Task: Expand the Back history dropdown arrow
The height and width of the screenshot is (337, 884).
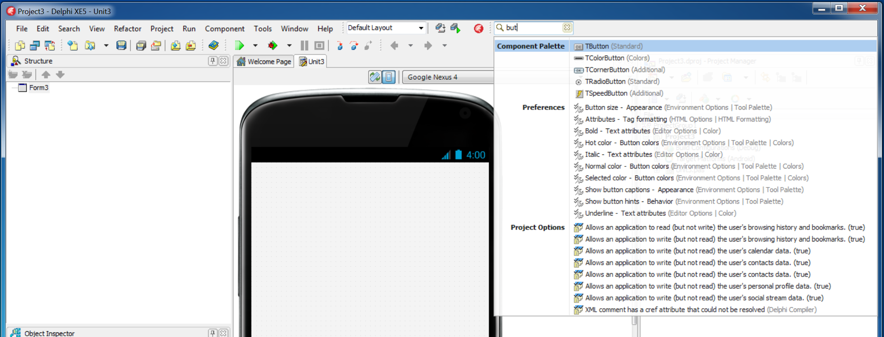Action: [x=411, y=46]
